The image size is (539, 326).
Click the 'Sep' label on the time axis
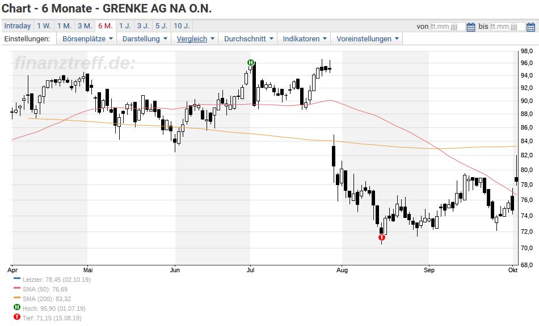pos(429,270)
